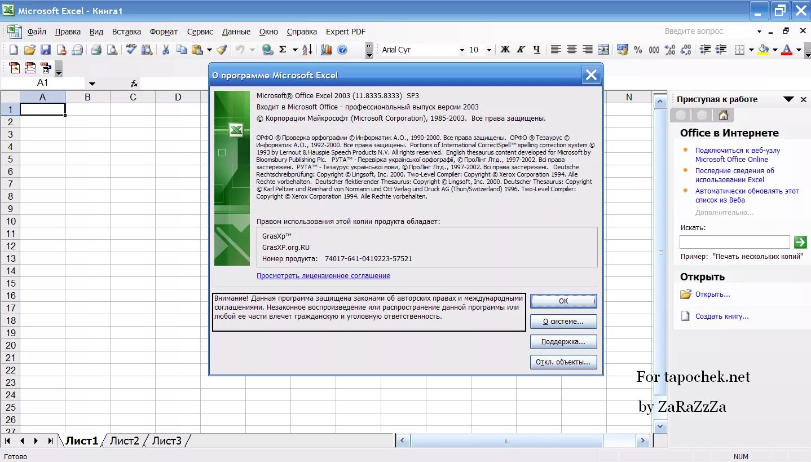Open borders style dropdown arrow
The image size is (811, 462).
(x=751, y=50)
